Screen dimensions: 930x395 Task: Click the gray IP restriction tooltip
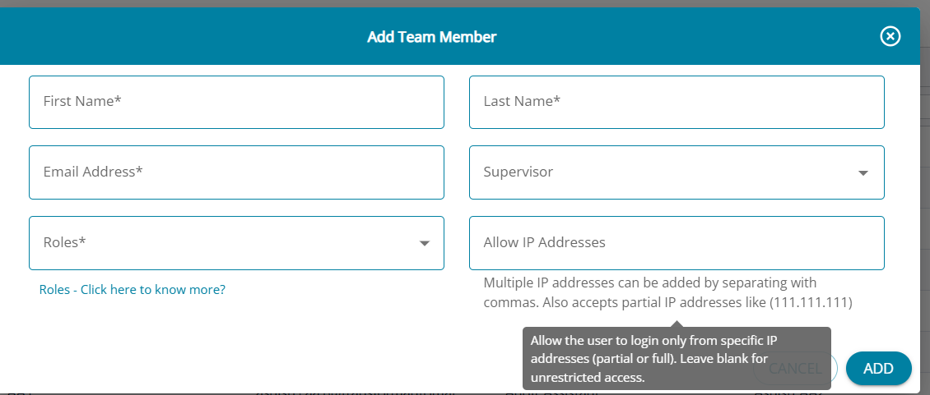(x=676, y=359)
